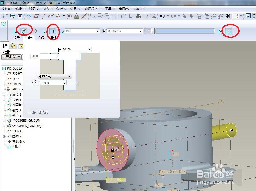Click the new file icon
This screenshot has width=256, height=191.
point(117,16)
